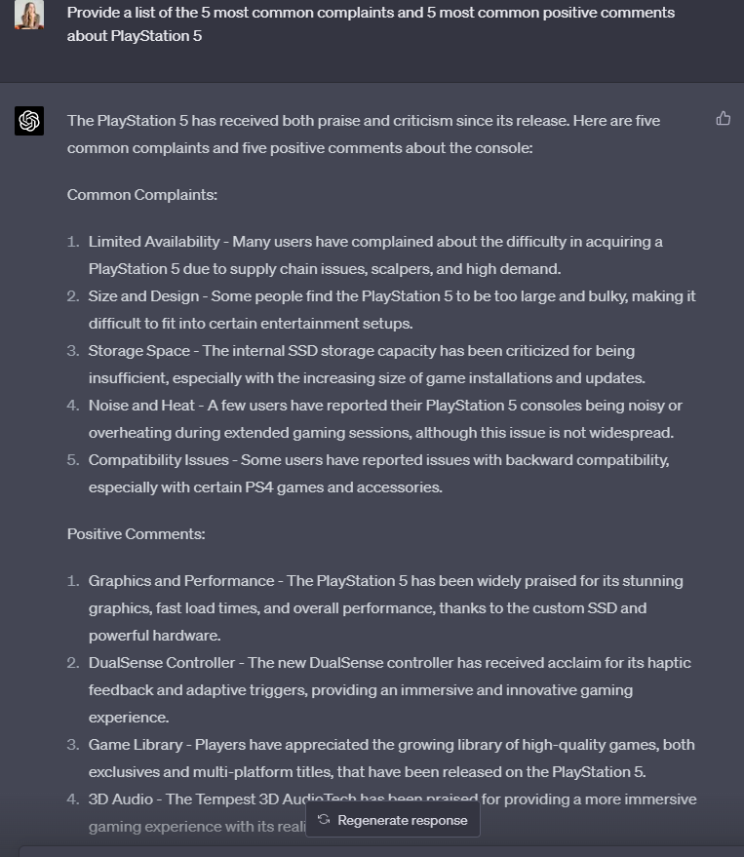Click the thumbs up icon on the response

coord(723,119)
